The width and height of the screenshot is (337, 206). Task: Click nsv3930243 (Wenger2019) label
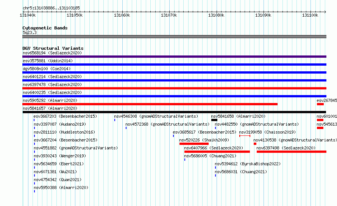point(60,156)
